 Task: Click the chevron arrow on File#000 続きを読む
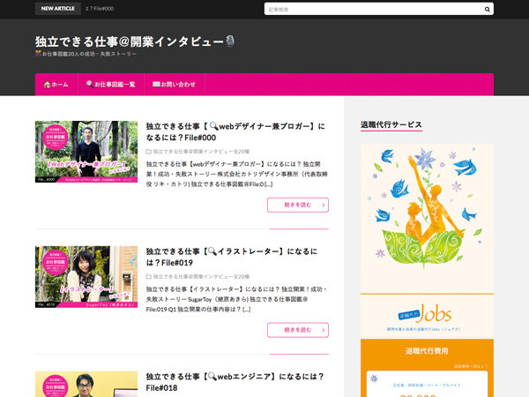tap(324, 205)
